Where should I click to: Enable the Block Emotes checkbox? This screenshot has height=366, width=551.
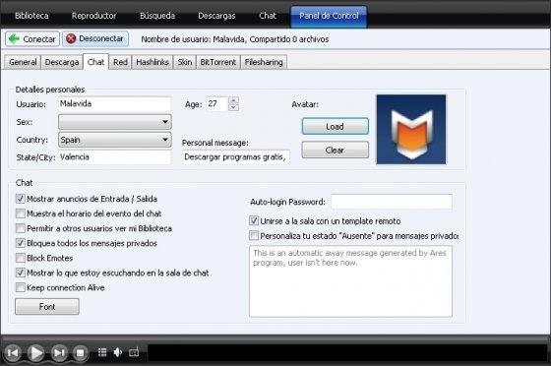[21, 258]
